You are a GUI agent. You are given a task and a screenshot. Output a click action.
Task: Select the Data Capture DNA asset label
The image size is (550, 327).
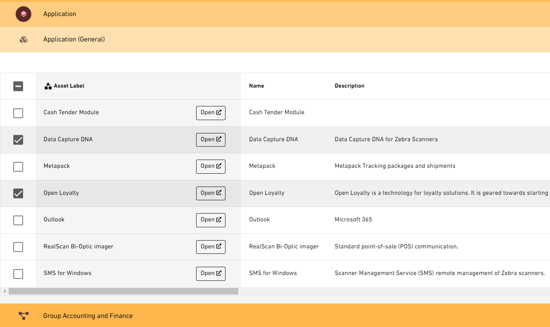pyautogui.click(x=68, y=139)
